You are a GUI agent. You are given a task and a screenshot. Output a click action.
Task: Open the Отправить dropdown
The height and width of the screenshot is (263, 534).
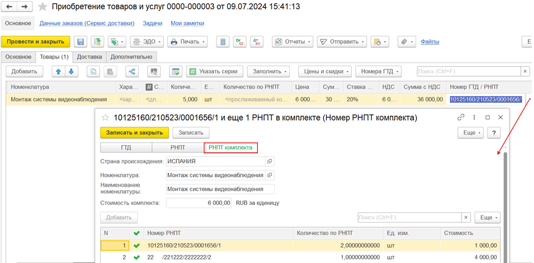tap(342, 42)
